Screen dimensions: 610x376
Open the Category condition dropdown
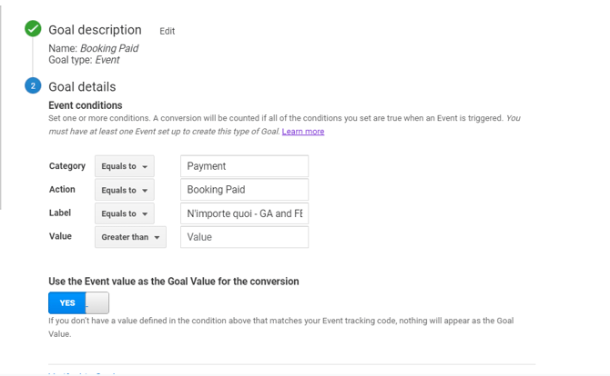tap(125, 166)
